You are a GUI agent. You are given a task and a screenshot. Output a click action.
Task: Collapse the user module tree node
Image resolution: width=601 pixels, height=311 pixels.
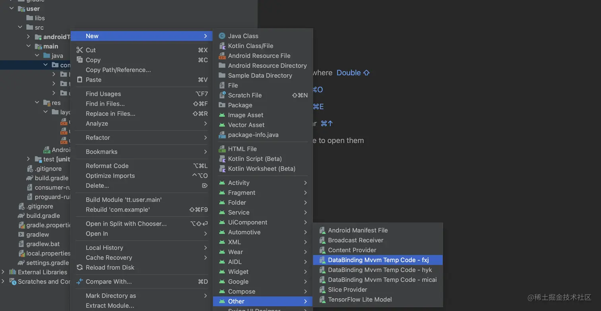pos(12,8)
